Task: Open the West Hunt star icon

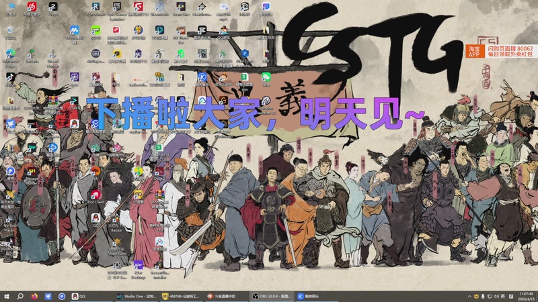Action: pyautogui.click(x=117, y=247)
